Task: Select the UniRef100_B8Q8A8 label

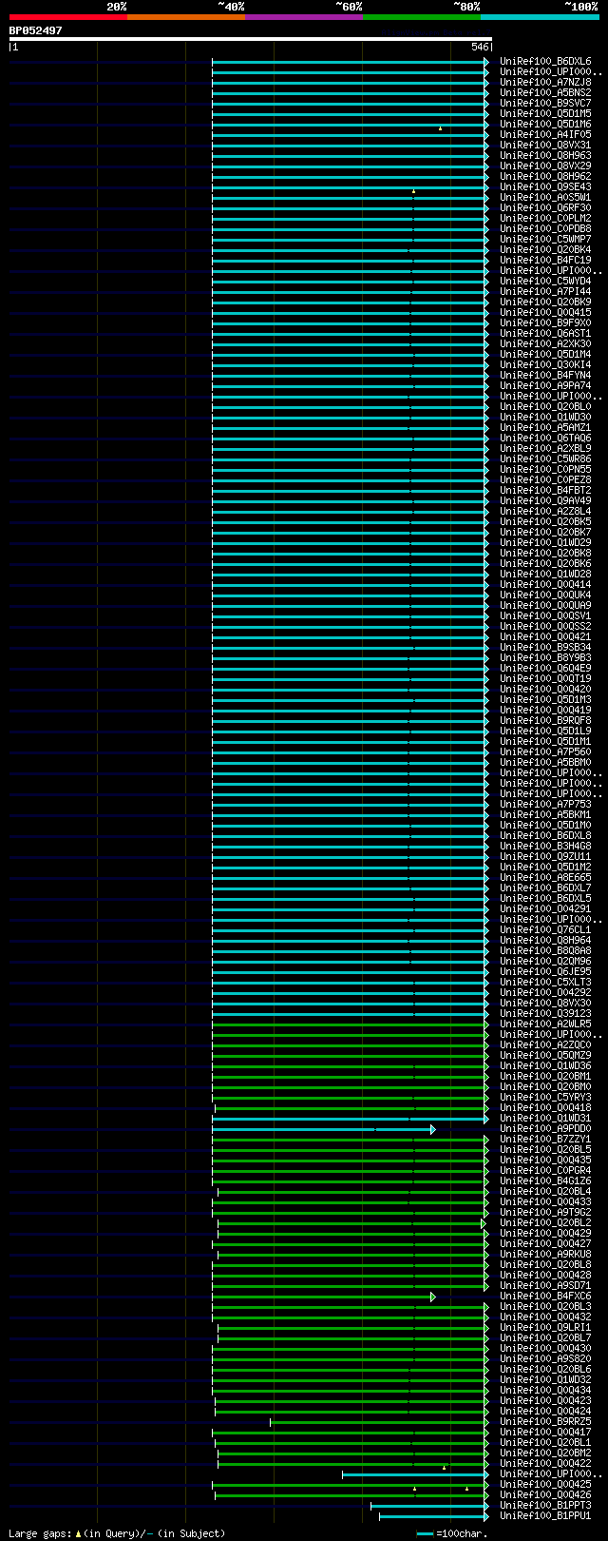Action: click(545, 951)
